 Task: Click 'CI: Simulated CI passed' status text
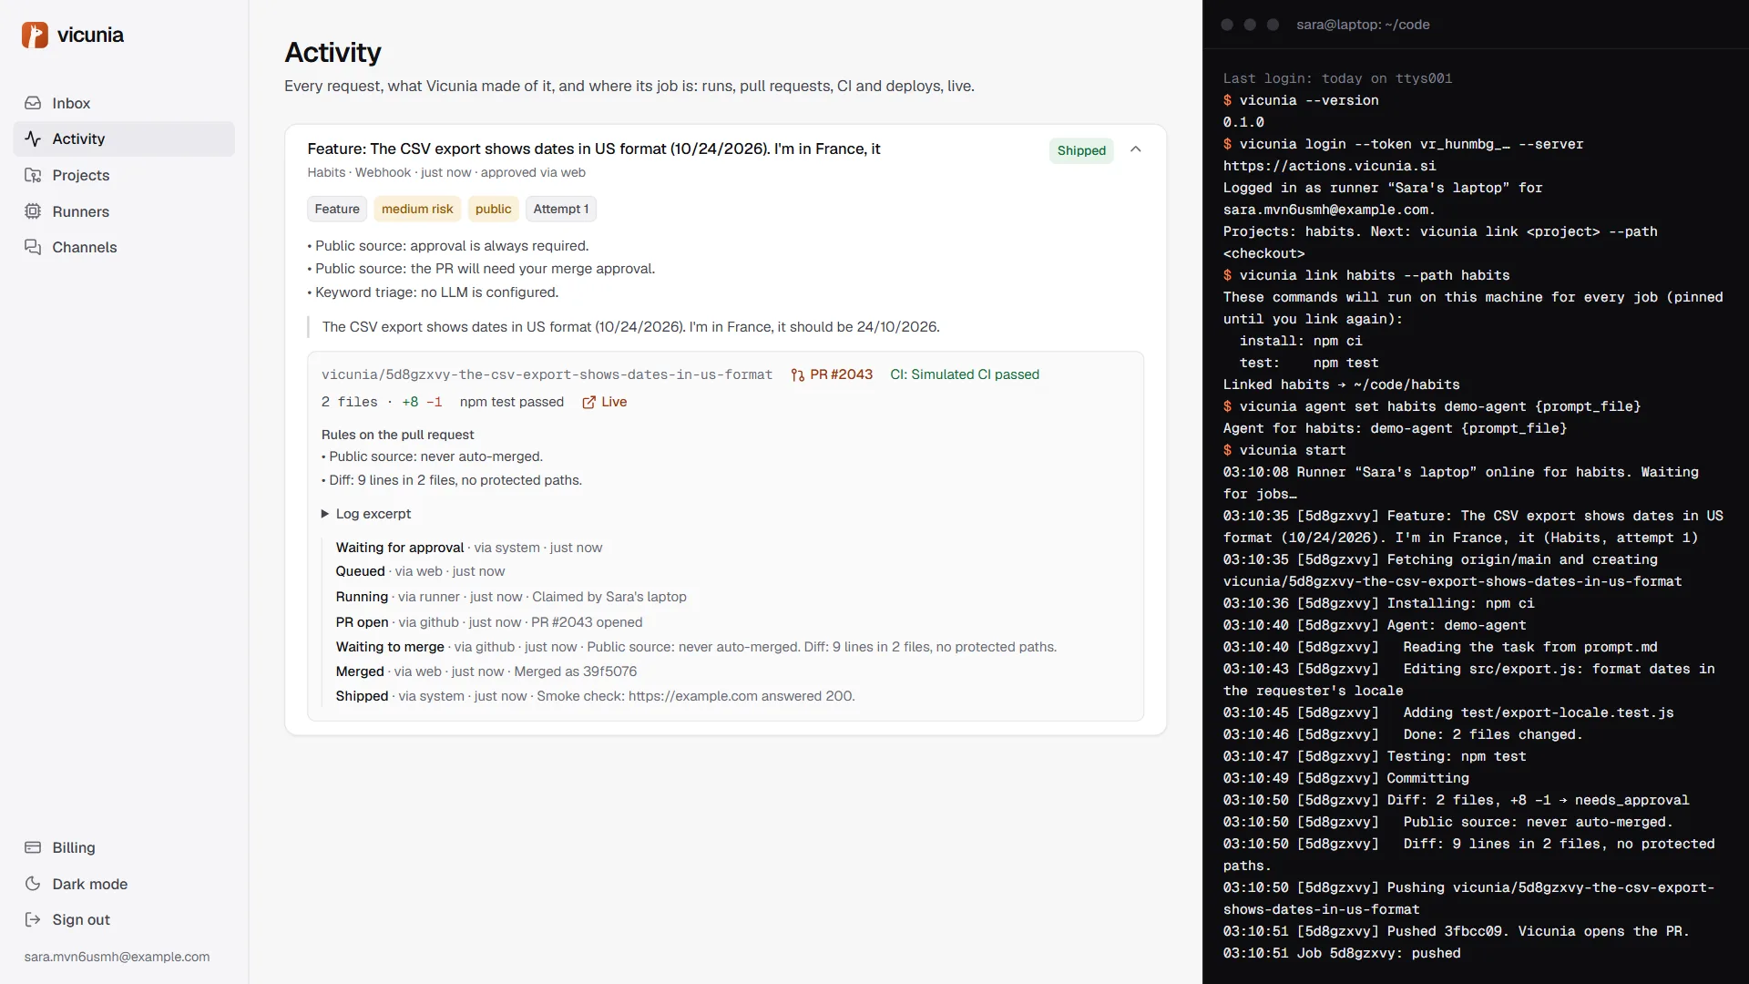(x=965, y=374)
